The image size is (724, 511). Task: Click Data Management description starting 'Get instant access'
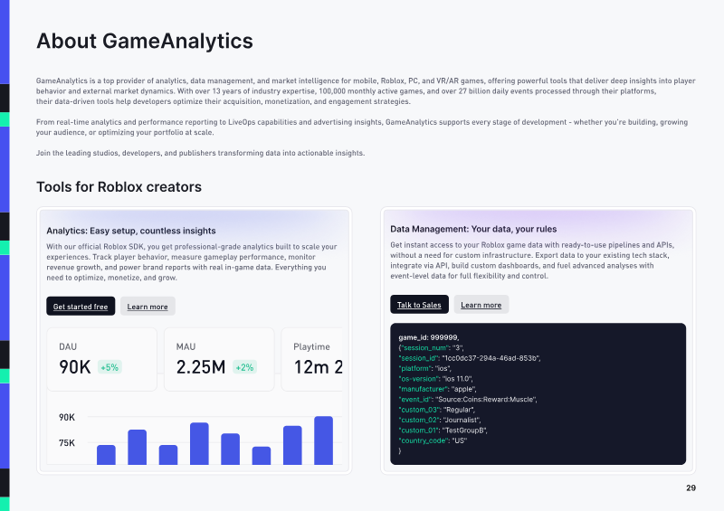[532, 260]
